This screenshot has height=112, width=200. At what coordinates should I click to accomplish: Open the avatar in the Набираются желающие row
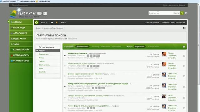[x=164, y=86]
